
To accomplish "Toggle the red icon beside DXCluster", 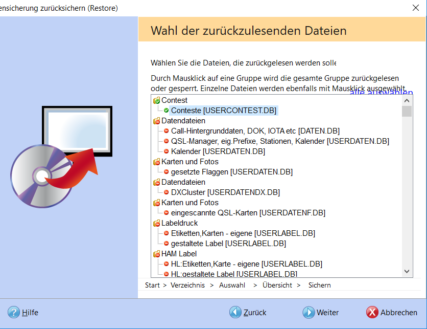I will click(166, 192).
